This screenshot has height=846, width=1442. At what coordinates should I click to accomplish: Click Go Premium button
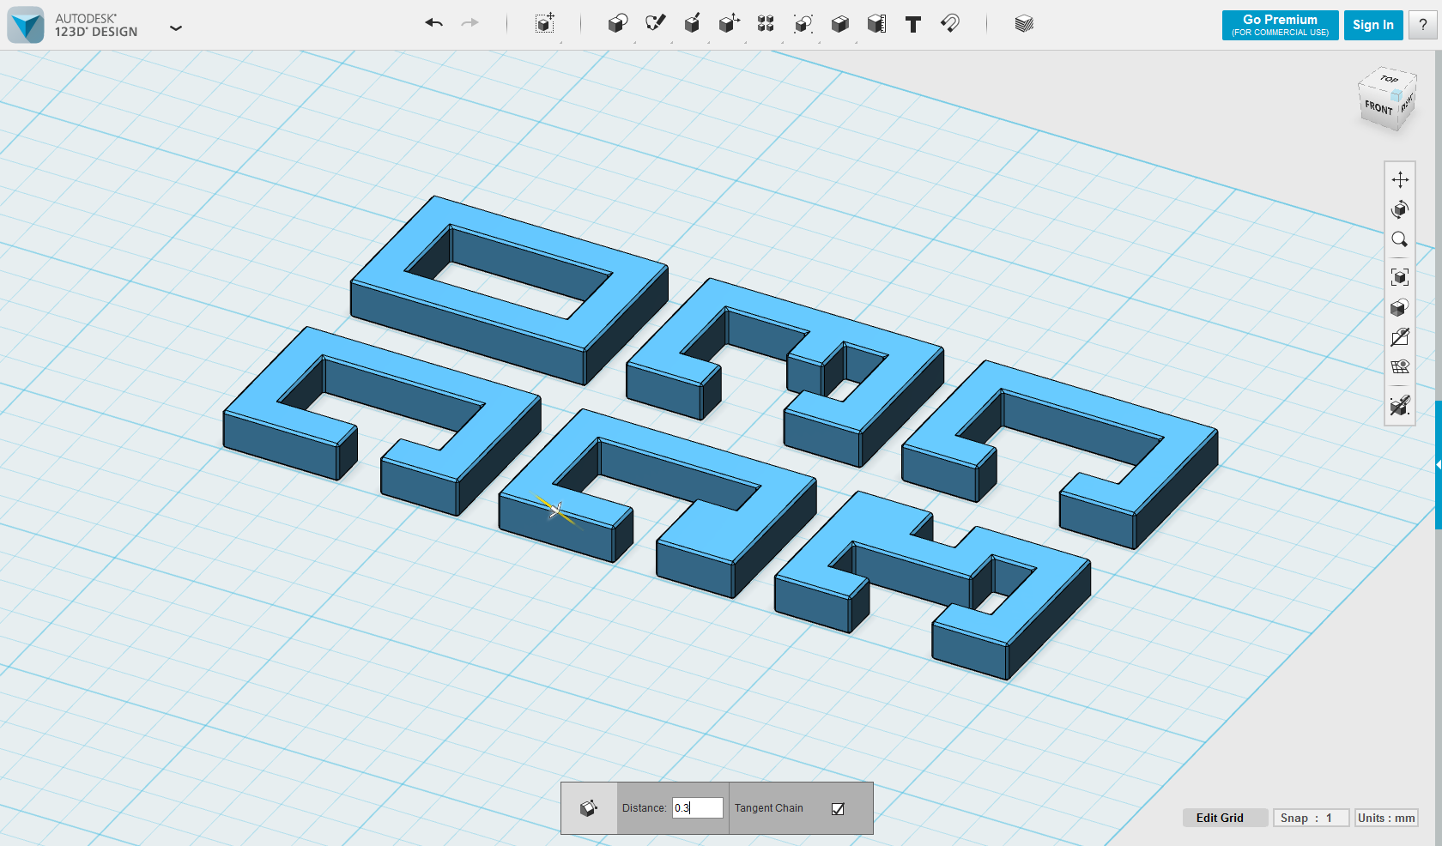click(x=1280, y=25)
